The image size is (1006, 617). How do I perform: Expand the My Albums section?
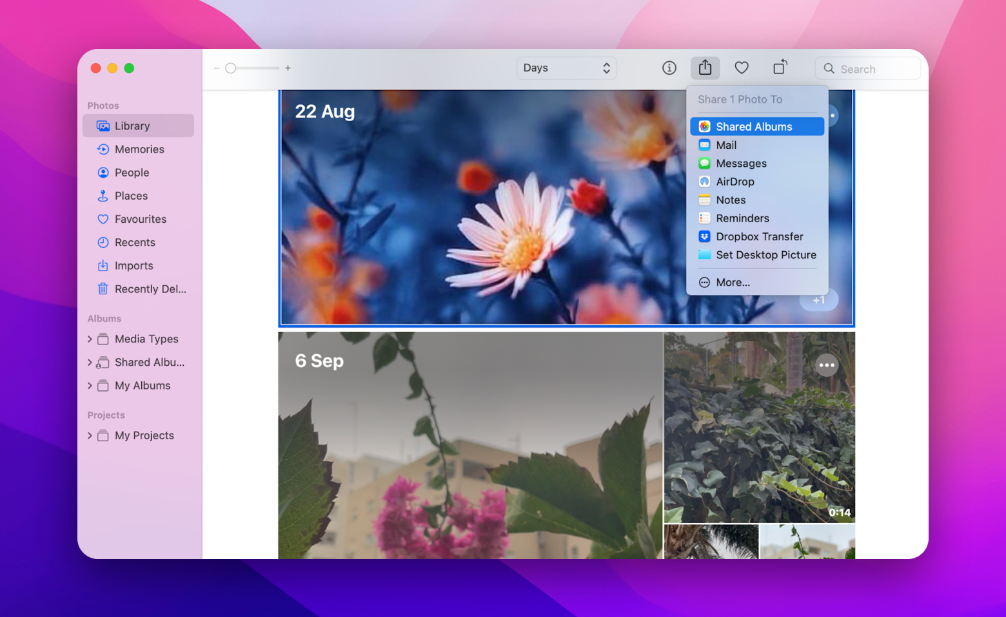point(90,385)
